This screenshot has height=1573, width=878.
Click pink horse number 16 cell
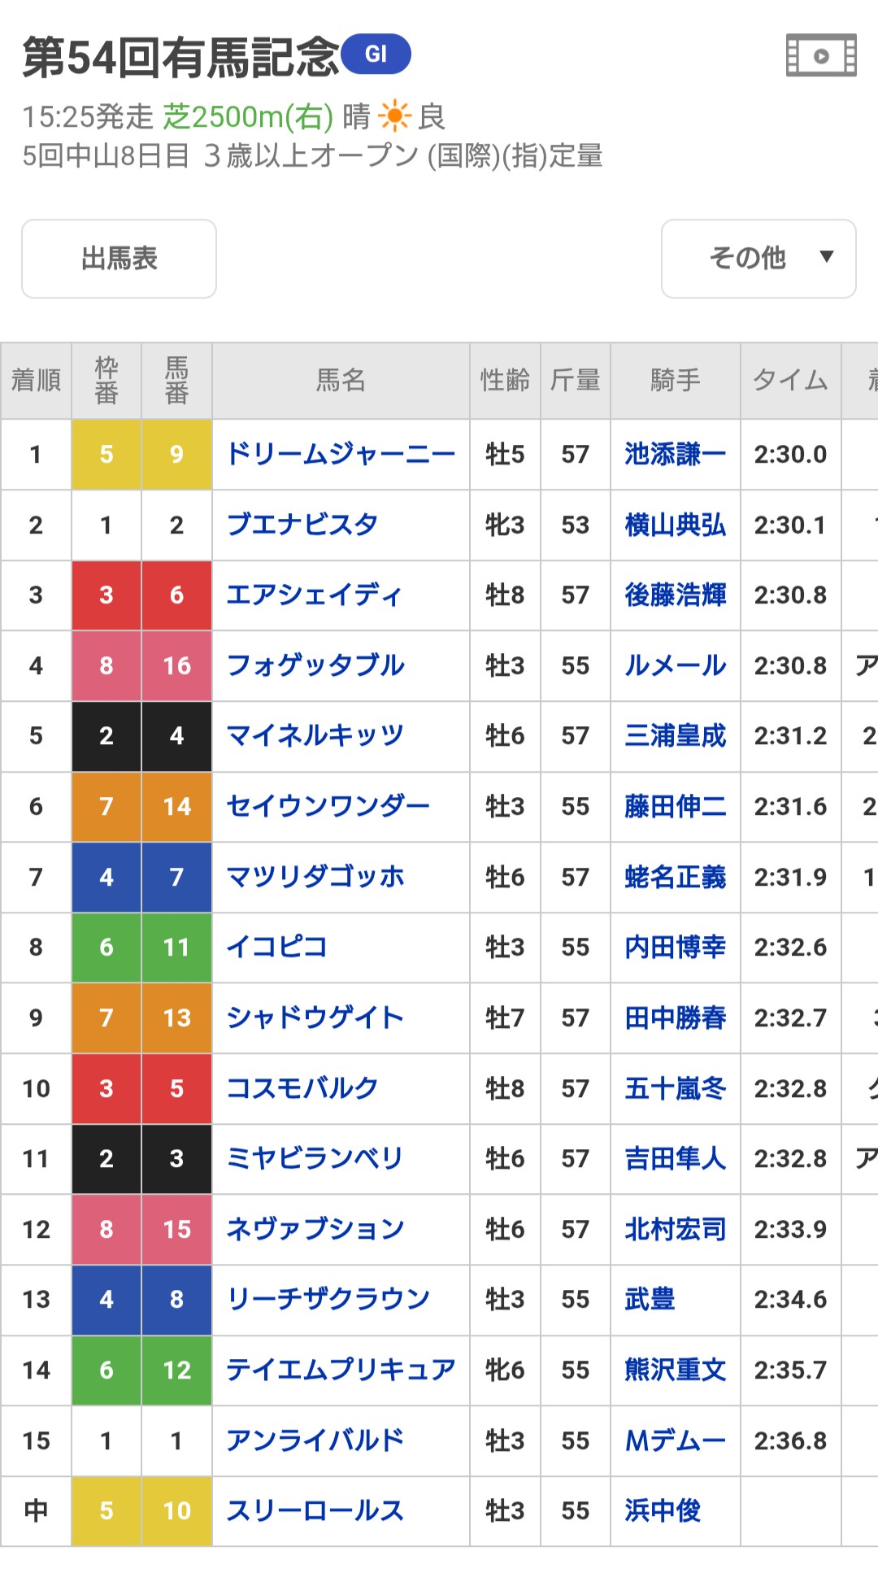[176, 665]
